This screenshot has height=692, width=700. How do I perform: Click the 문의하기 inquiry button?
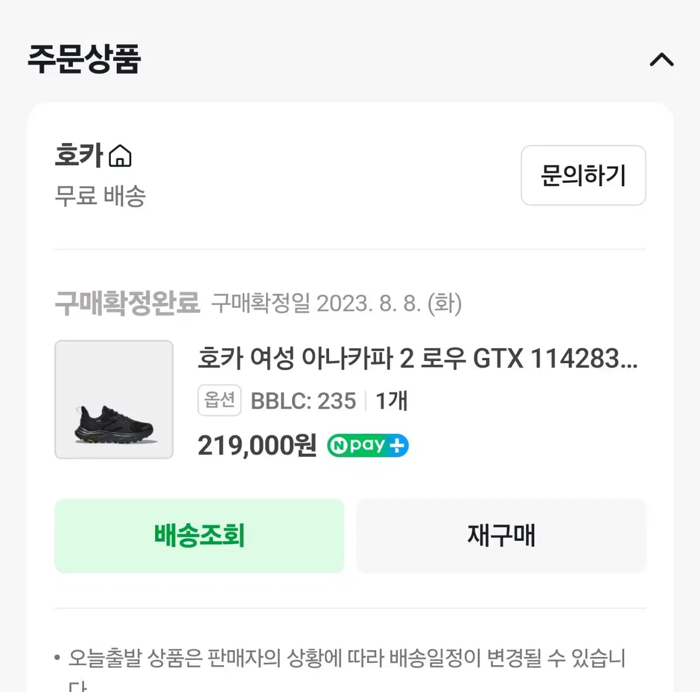[583, 175]
